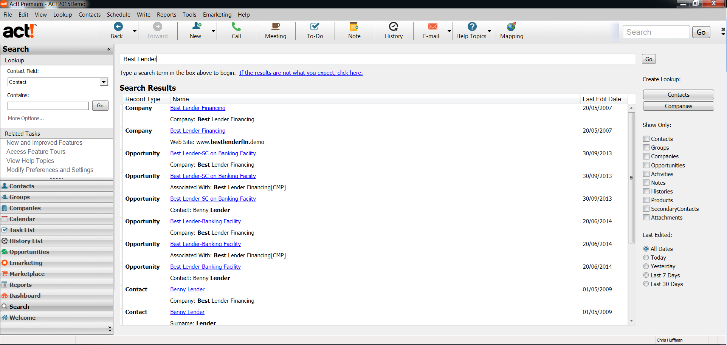Click the Forward toolbar icon
The width and height of the screenshot is (727, 345).
coord(157,26)
